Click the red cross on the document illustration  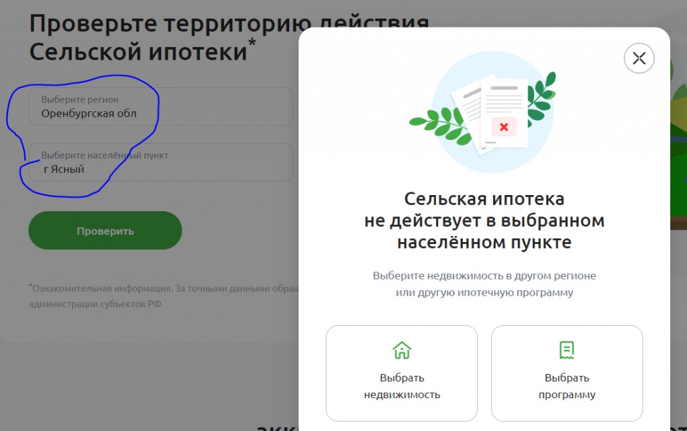(x=504, y=127)
